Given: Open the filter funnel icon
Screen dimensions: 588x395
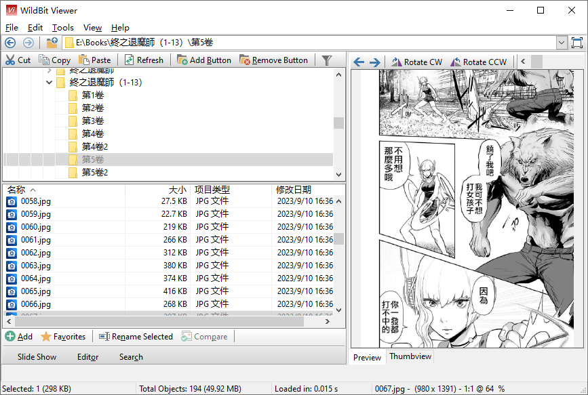Looking at the screenshot, I should click(327, 60).
